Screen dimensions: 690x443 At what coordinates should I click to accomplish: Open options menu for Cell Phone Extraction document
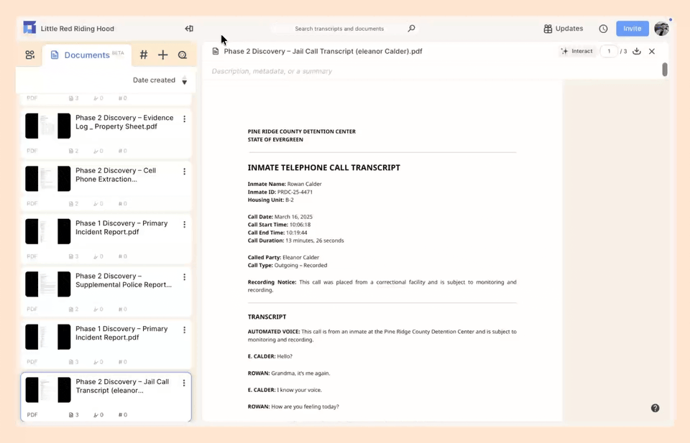(x=185, y=172)
